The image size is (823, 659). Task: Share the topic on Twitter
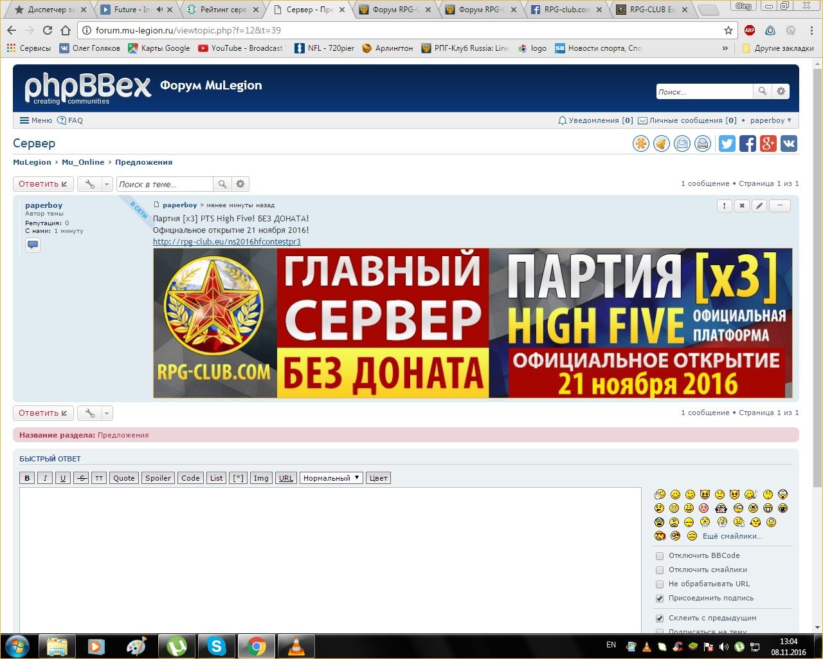tap(727, 144)
